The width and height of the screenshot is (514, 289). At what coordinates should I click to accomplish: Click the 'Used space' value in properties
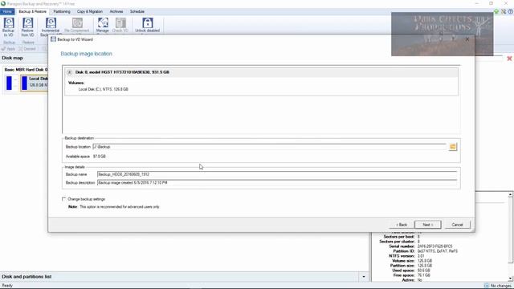(x=423, y=271)
